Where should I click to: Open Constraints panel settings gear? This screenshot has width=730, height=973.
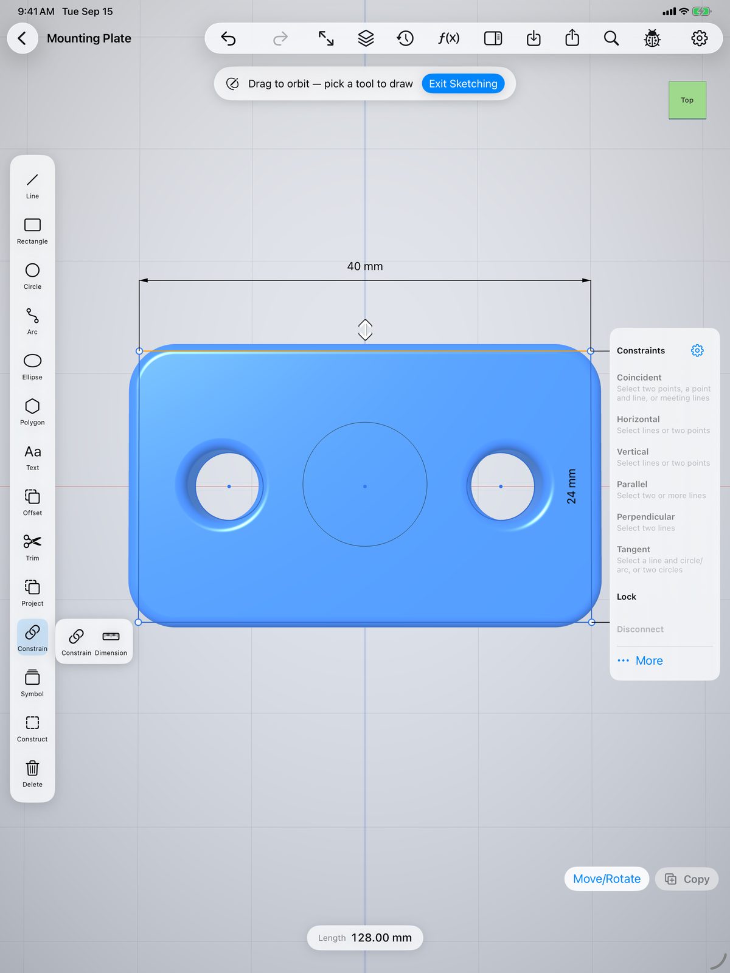[x=697, y=350]
